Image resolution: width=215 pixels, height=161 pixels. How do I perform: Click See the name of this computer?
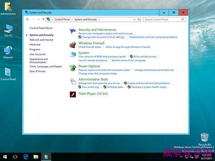click(x=129, y=60)
